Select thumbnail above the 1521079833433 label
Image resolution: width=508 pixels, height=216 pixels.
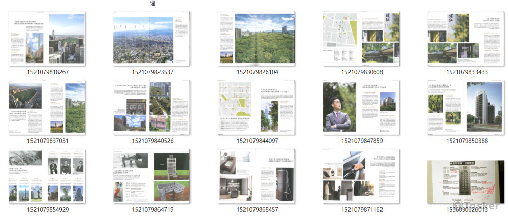click(466, 39)
